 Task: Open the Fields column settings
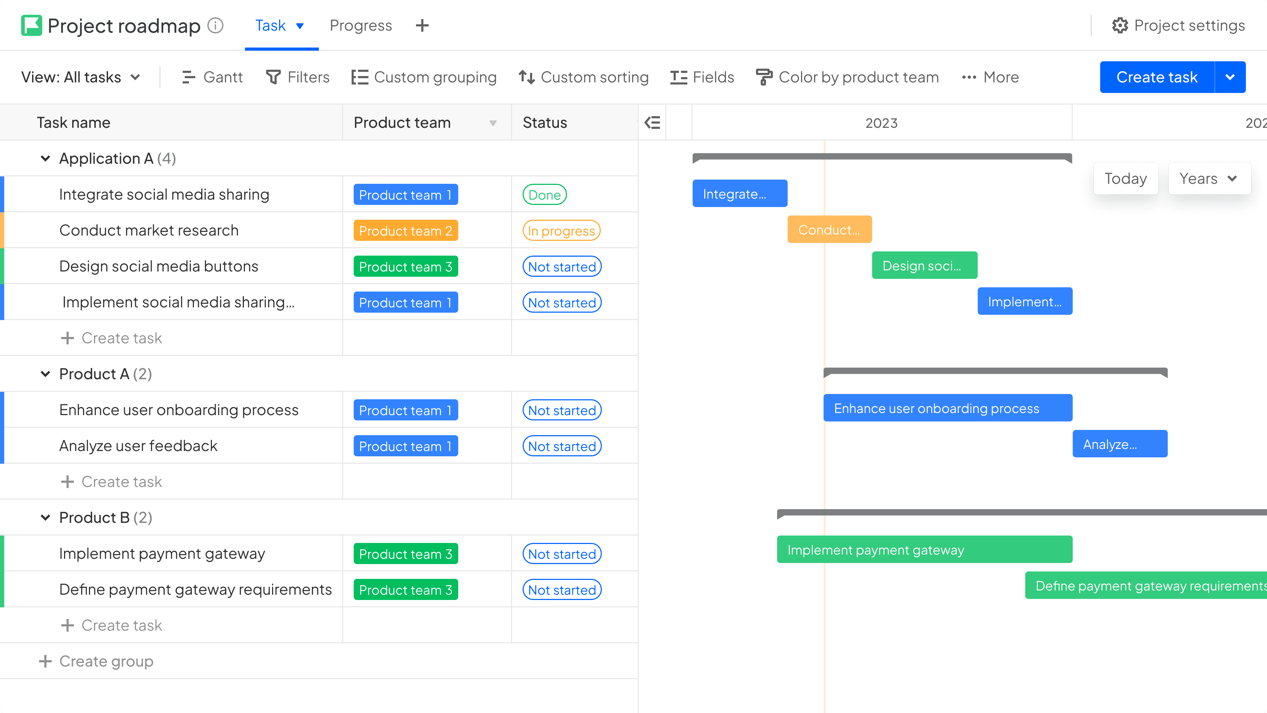pyautogui.click(x=702, y=77)
